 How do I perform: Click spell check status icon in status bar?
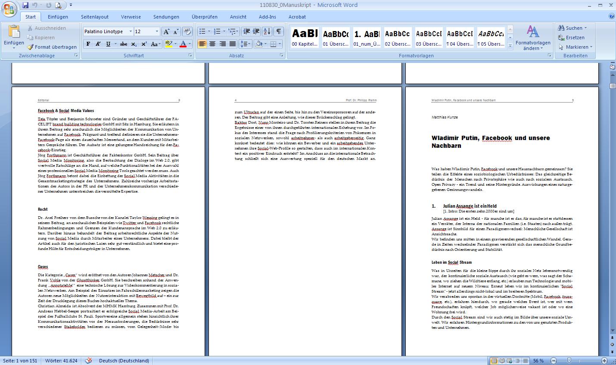coord(88,361)
